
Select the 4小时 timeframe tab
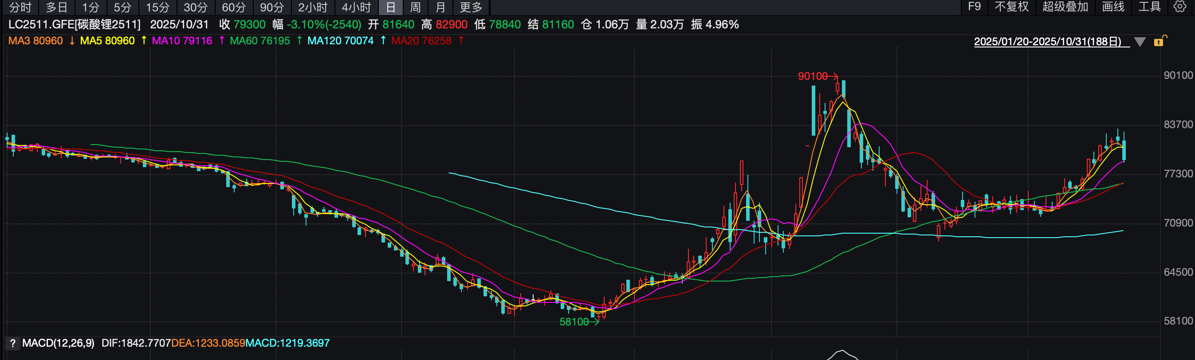(356, 8)
